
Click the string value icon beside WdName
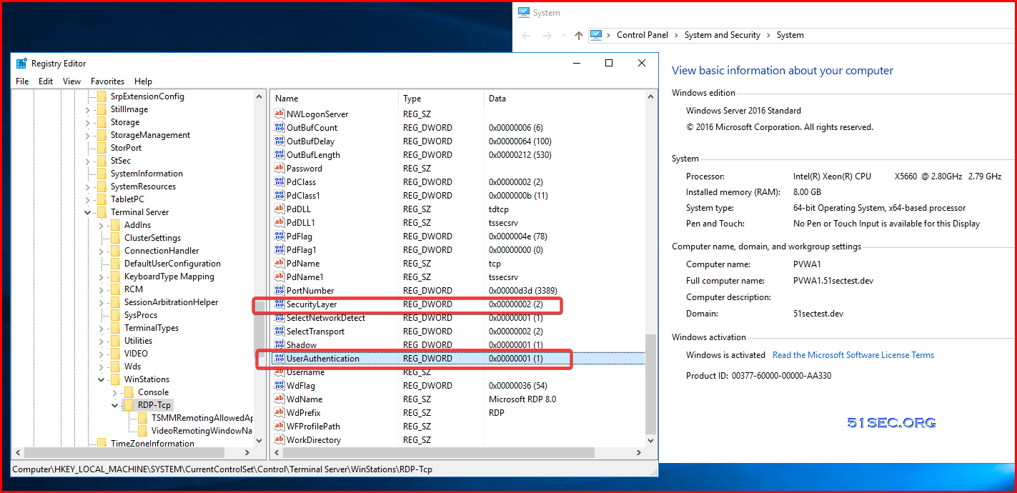(279, 399)
